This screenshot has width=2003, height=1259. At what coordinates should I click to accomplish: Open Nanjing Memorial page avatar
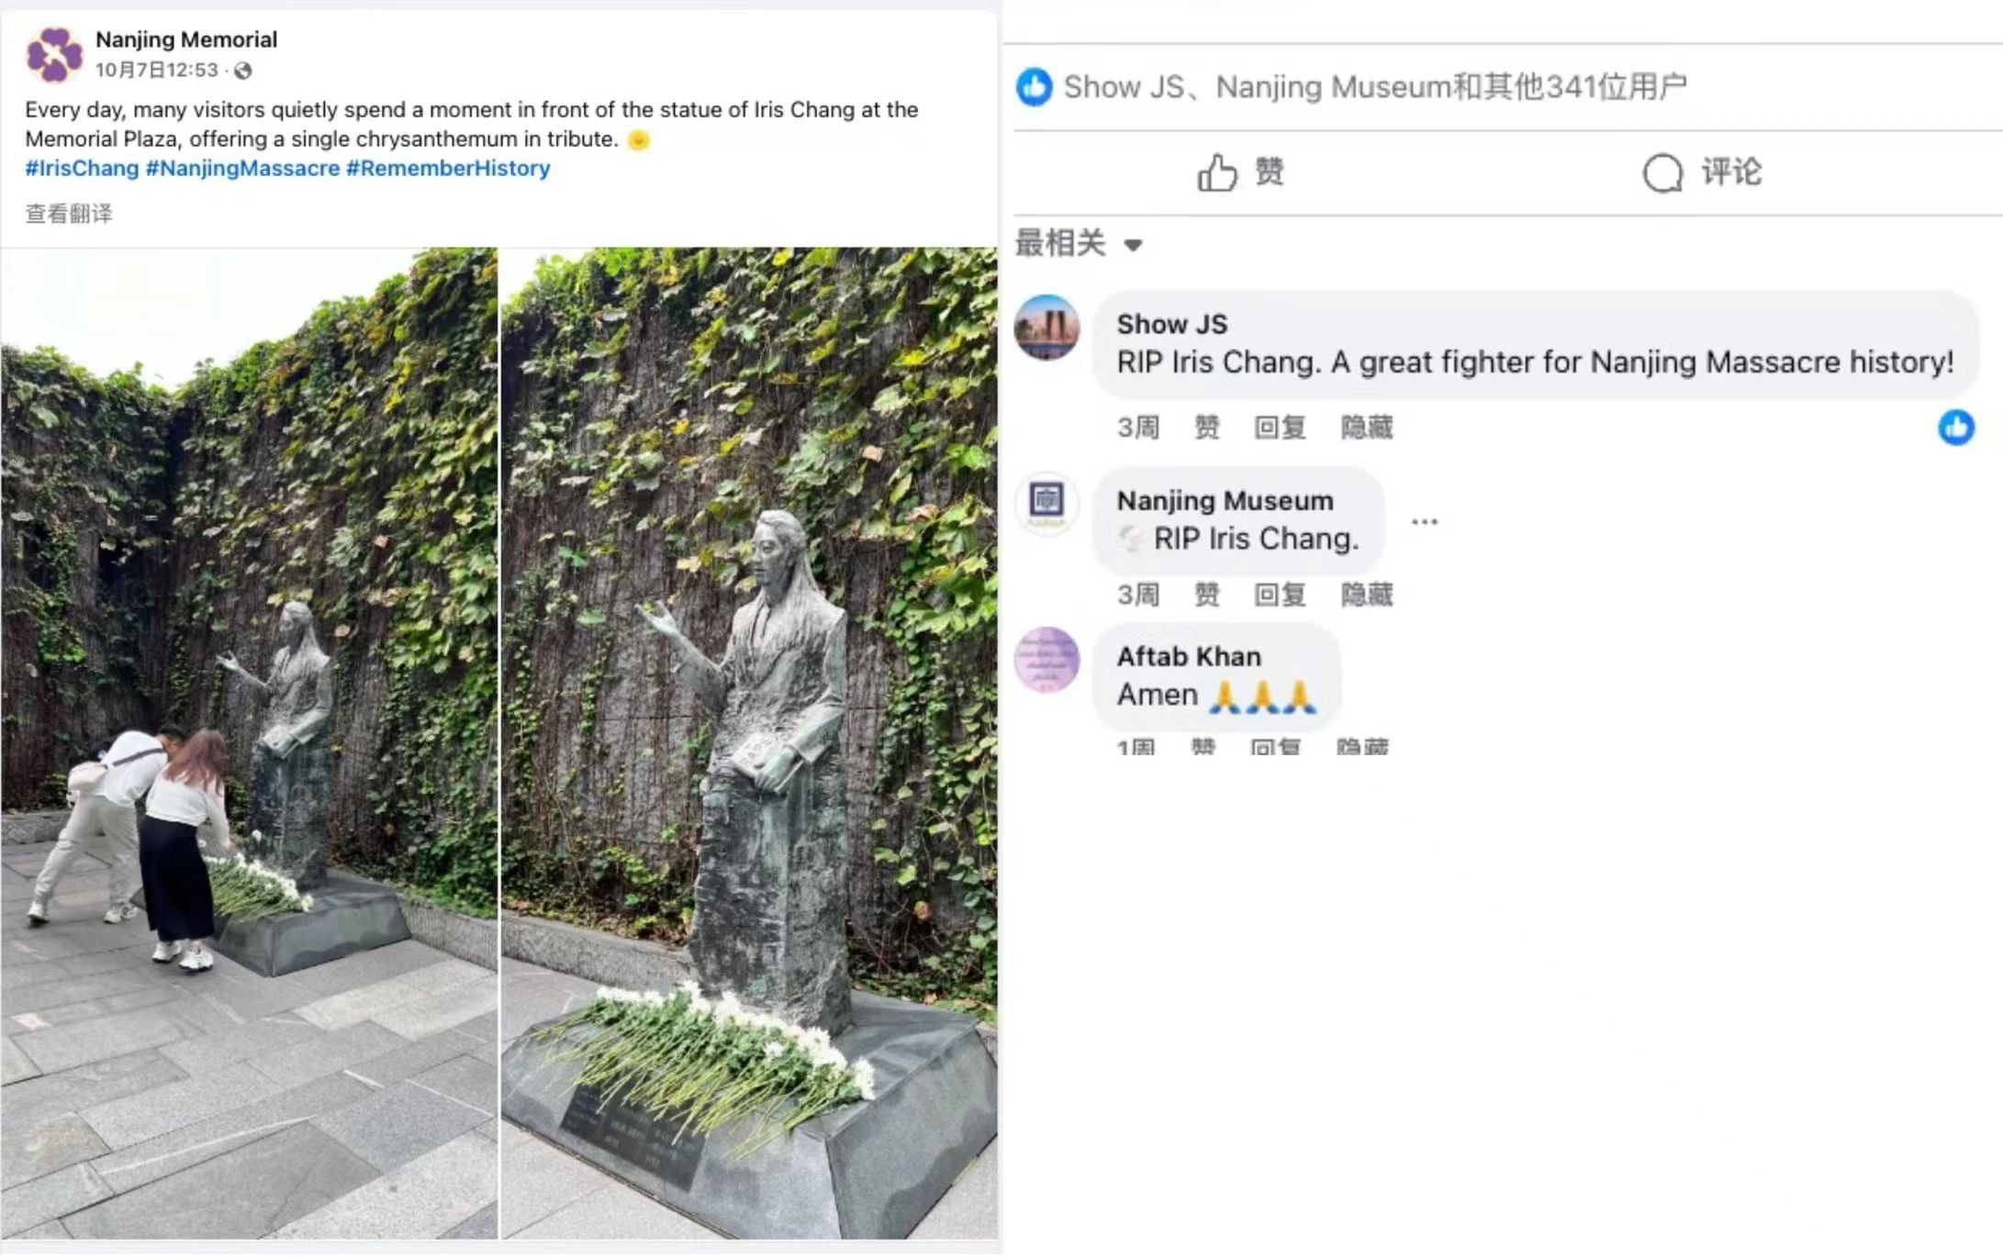[x=54, y=54]
